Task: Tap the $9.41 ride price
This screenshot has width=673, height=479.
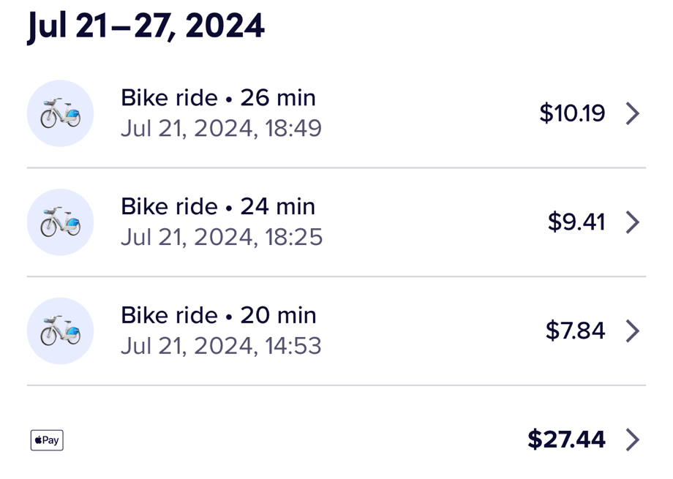Action: 576,222
